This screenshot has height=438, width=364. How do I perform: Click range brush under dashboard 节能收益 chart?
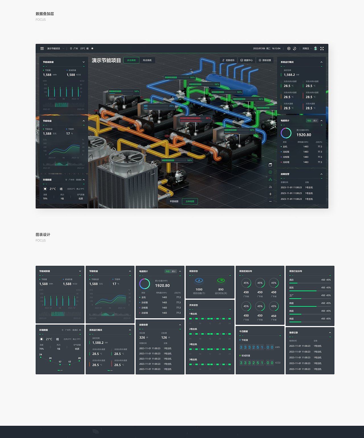[x=64, y=164]
